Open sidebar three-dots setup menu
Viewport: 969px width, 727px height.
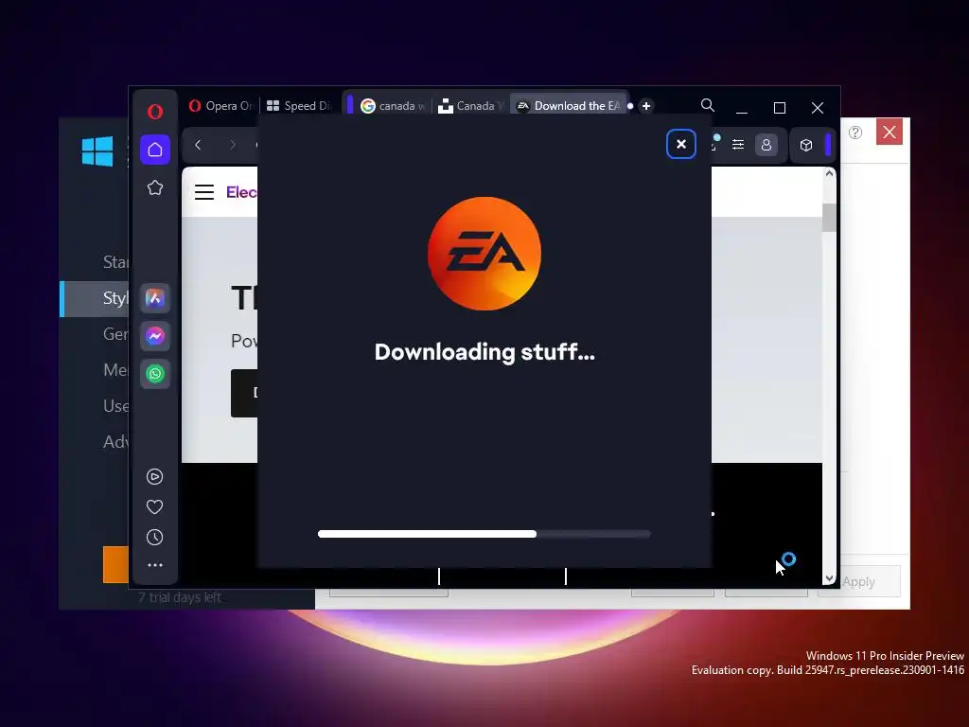point(154,565)
